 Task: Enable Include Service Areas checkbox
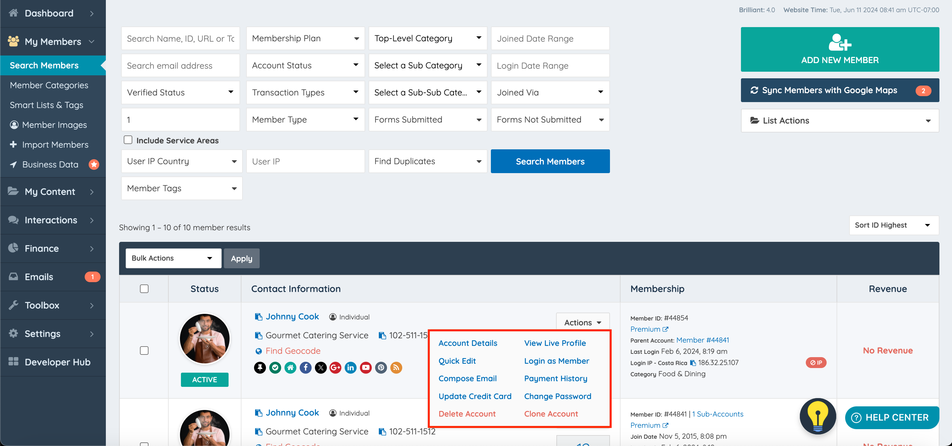(x=128, y=140)
